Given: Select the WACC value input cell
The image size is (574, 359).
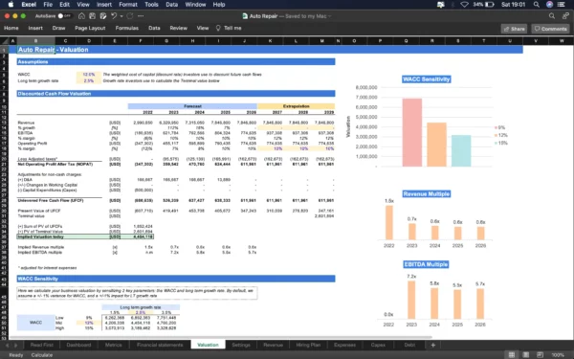Looking at the screenshot, I should pyautogui.click(x=89, y=75).
